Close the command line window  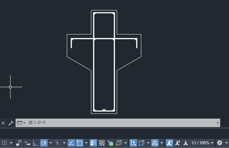coord(3,123)
